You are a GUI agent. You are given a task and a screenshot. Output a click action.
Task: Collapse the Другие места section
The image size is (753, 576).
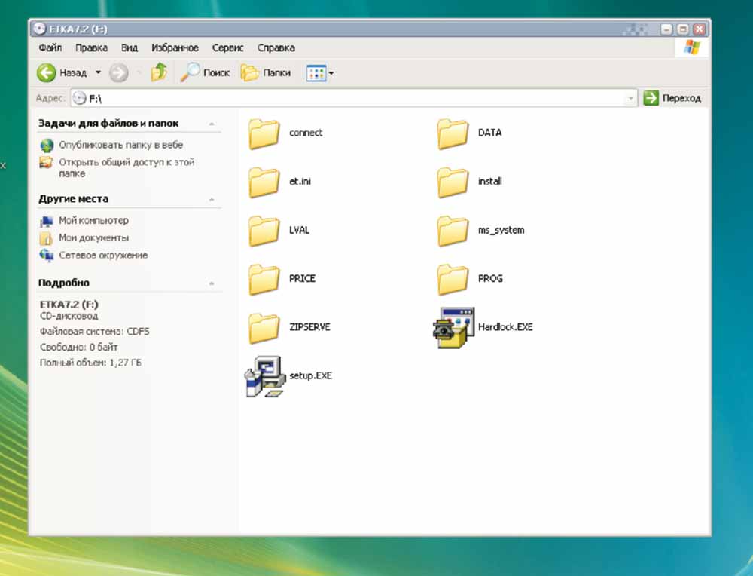pyautogui.click(x=212, y=200)
